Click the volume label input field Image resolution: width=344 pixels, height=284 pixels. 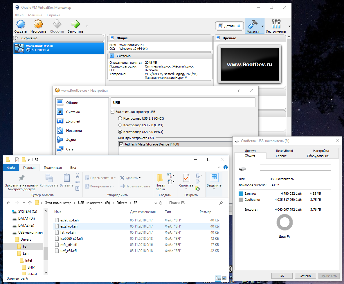point(295,167)
